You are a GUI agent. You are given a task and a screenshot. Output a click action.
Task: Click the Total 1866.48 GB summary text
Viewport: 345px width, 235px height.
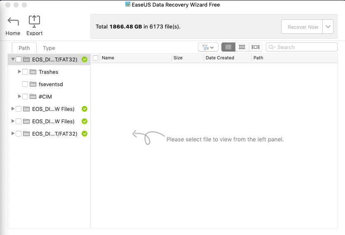pyautogui.click(x=138, y=27)
